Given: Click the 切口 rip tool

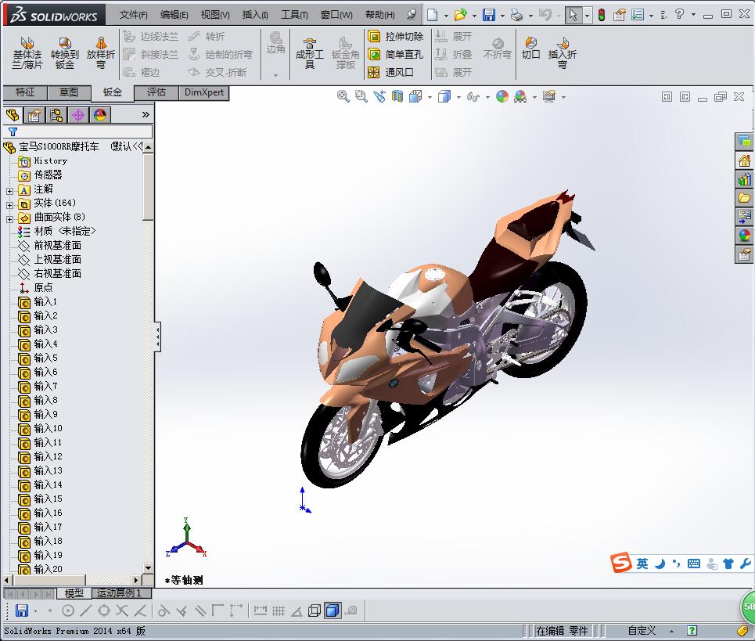Looking at the screenshot, I should 530,49.
